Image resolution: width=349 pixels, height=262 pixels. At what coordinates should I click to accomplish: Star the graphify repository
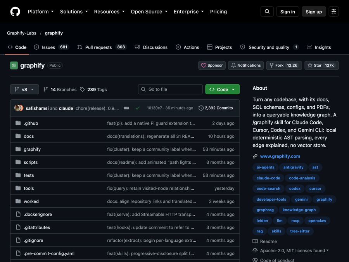click(321, 65)
